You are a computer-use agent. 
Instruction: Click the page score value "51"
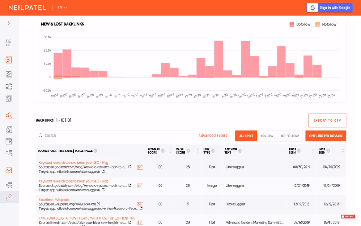tap(188, 204)
